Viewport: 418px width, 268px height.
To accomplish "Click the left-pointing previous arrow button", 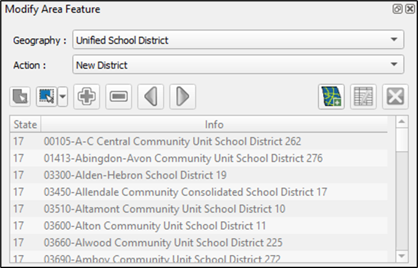I will click(x=151, y=97).
